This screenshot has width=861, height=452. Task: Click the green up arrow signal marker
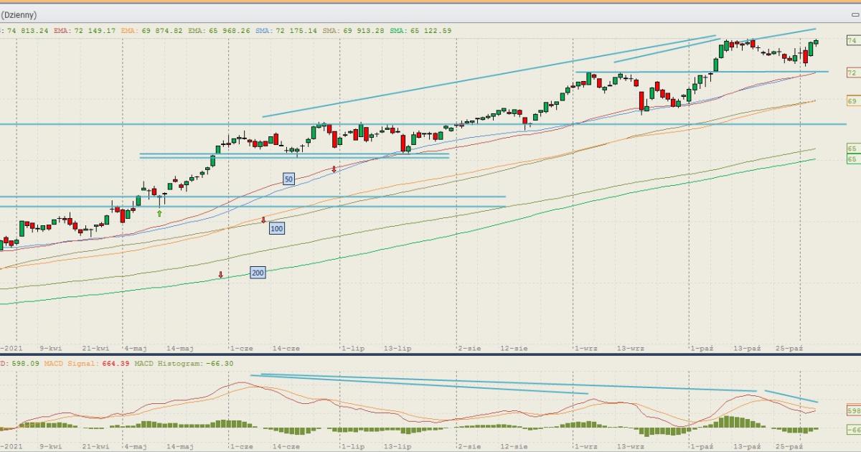(x=159, y=213)
